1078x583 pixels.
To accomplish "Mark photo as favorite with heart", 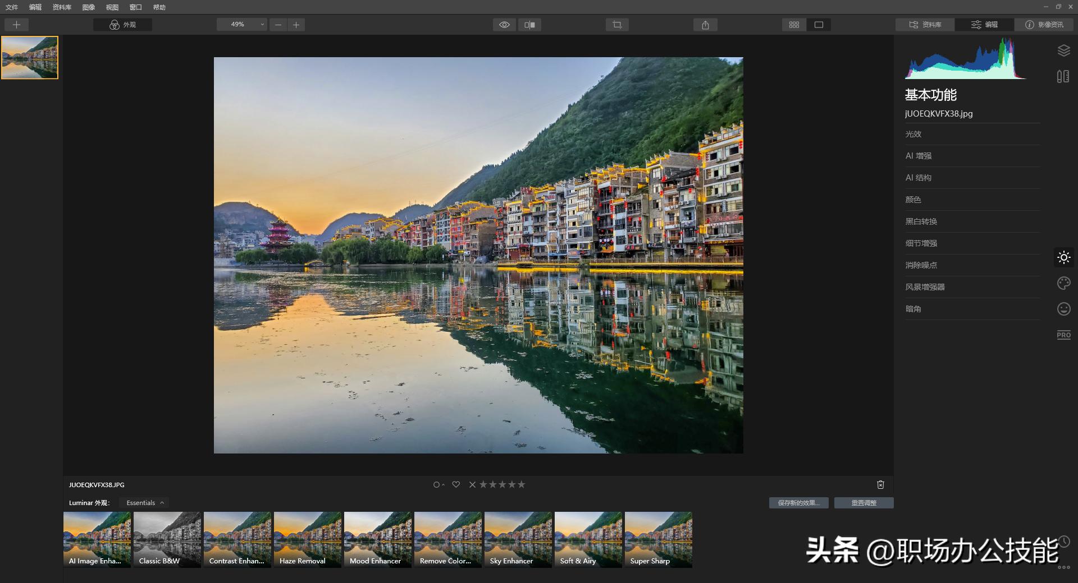I will click(456, 485).
